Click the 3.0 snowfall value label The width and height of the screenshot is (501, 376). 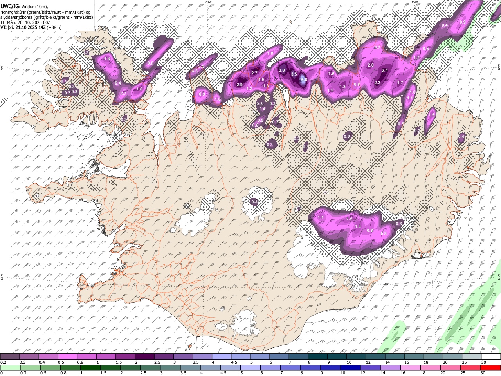point(282,70)
